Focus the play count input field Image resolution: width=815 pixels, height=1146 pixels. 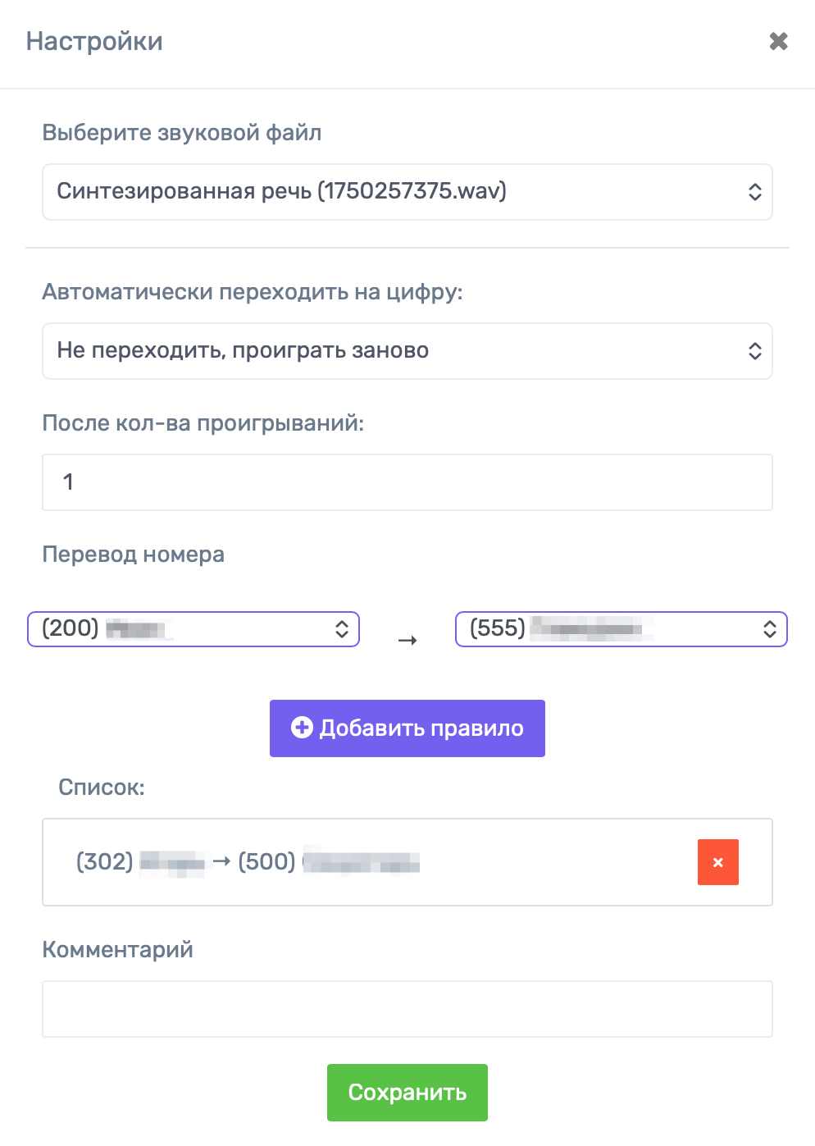pyautogui.click(x=407, y=482)
